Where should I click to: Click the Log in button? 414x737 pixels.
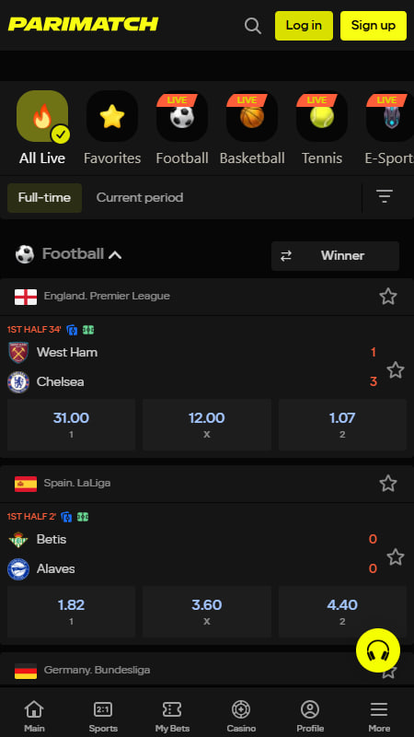coord(304,26)
